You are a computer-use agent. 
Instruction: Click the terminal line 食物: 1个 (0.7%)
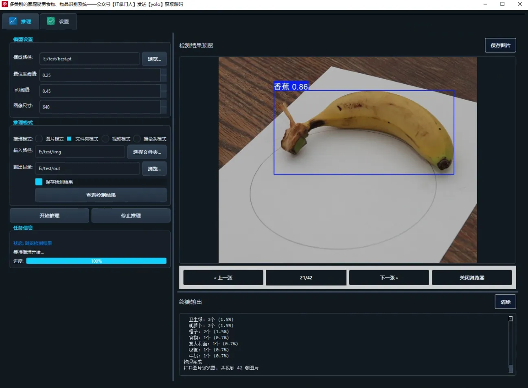point(209,338)
